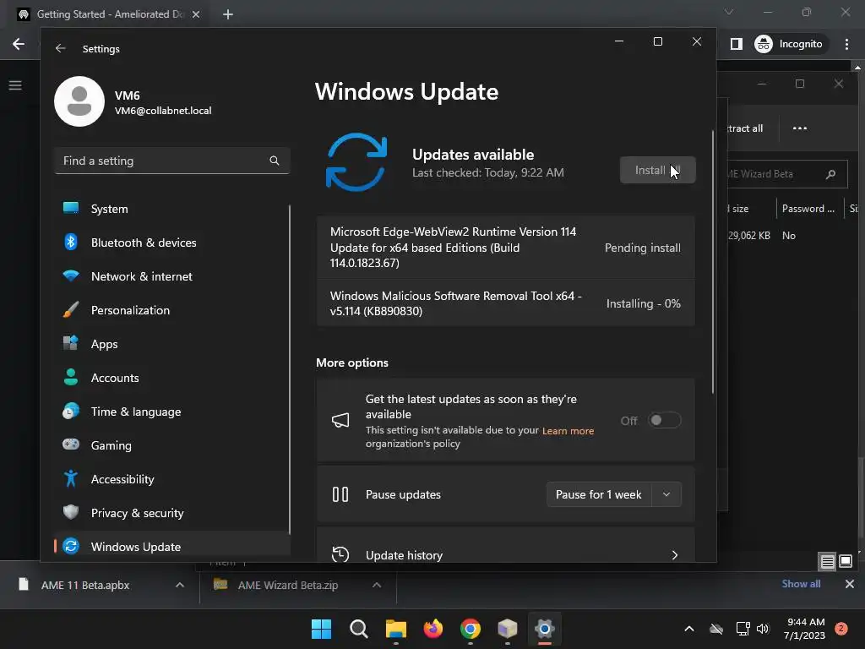Click the Pause updates icon
Image resolution: width=865 pixels, height=649 pixels.
click(340, 494)
